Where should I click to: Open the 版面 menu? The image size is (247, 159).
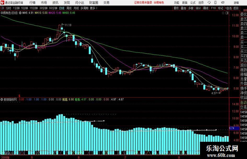[185, 3]
